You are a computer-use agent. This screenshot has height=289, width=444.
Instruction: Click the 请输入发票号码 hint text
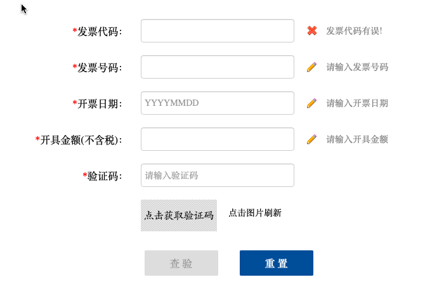[357, 67]
